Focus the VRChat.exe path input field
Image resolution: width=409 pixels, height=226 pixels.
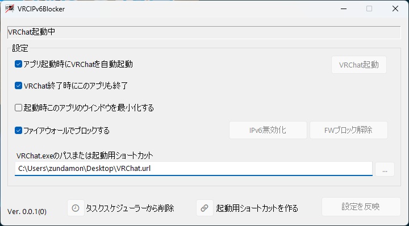[194, 169]
